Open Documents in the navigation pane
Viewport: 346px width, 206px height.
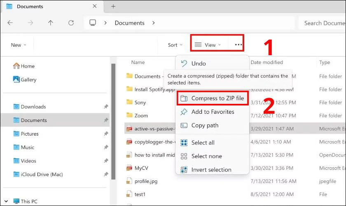tap(55, 120)
